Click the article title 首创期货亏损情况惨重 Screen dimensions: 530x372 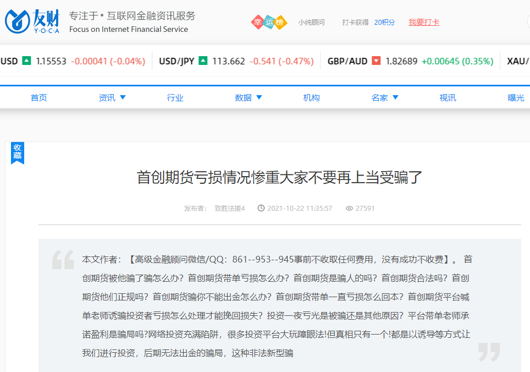tap(279, 177)
